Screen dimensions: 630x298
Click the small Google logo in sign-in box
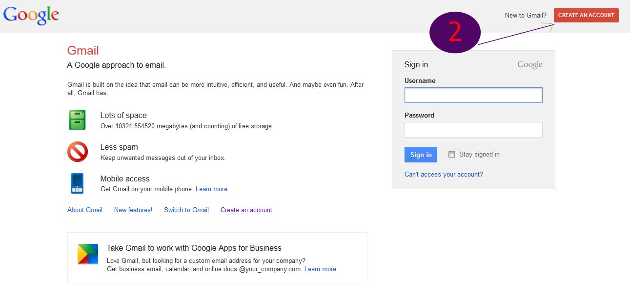[530, 65]
